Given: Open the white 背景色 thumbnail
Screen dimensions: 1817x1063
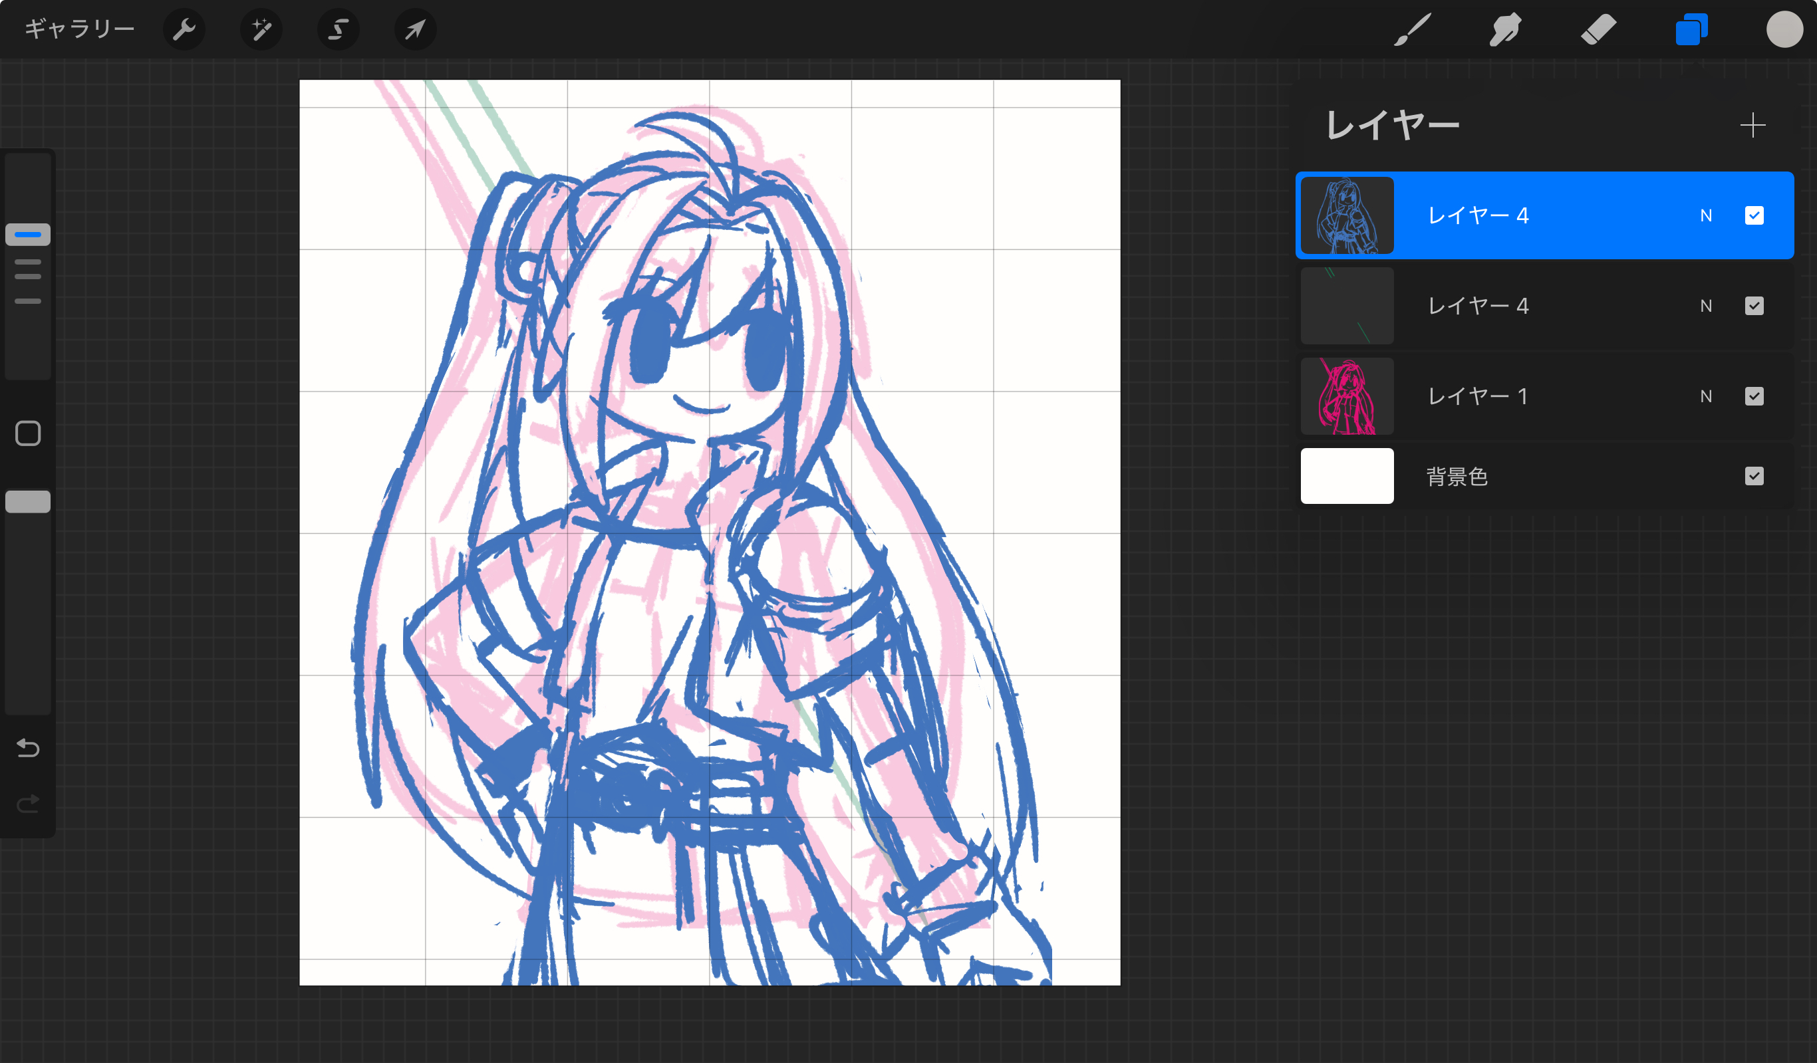Looking at the screenshot, I should coord(1346,475).
